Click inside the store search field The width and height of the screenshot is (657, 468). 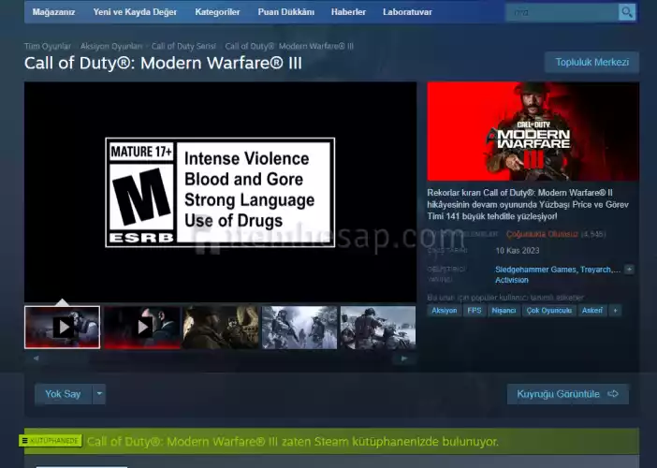(562, 12)
